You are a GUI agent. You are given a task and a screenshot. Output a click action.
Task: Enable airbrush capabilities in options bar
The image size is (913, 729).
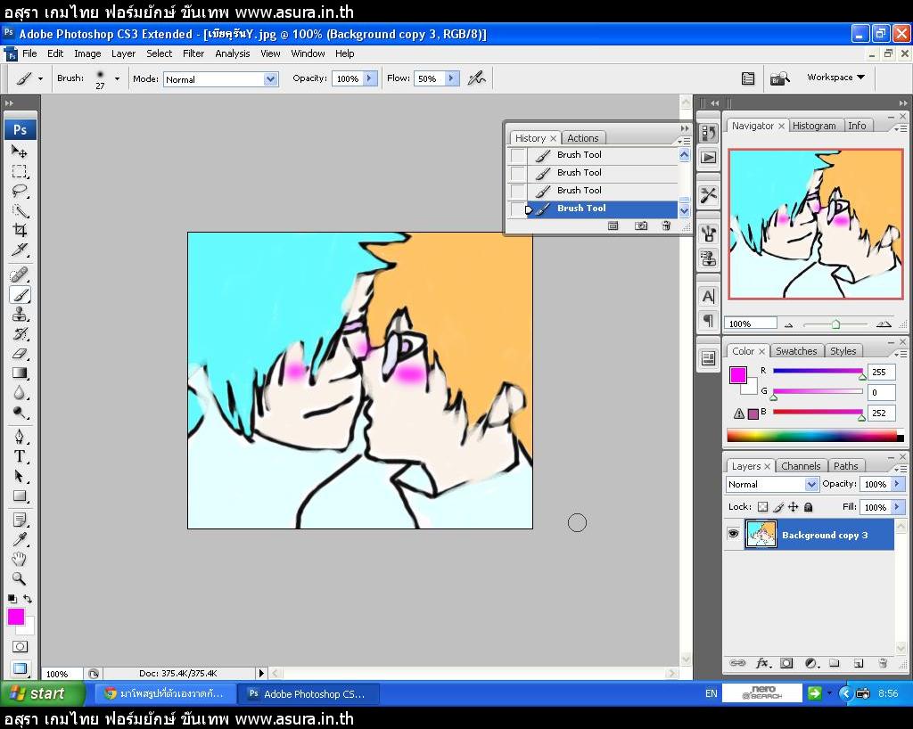[476, 78]
